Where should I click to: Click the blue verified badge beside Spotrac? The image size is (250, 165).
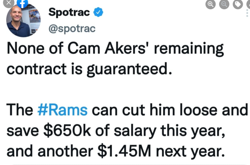(x=98, y=12)
